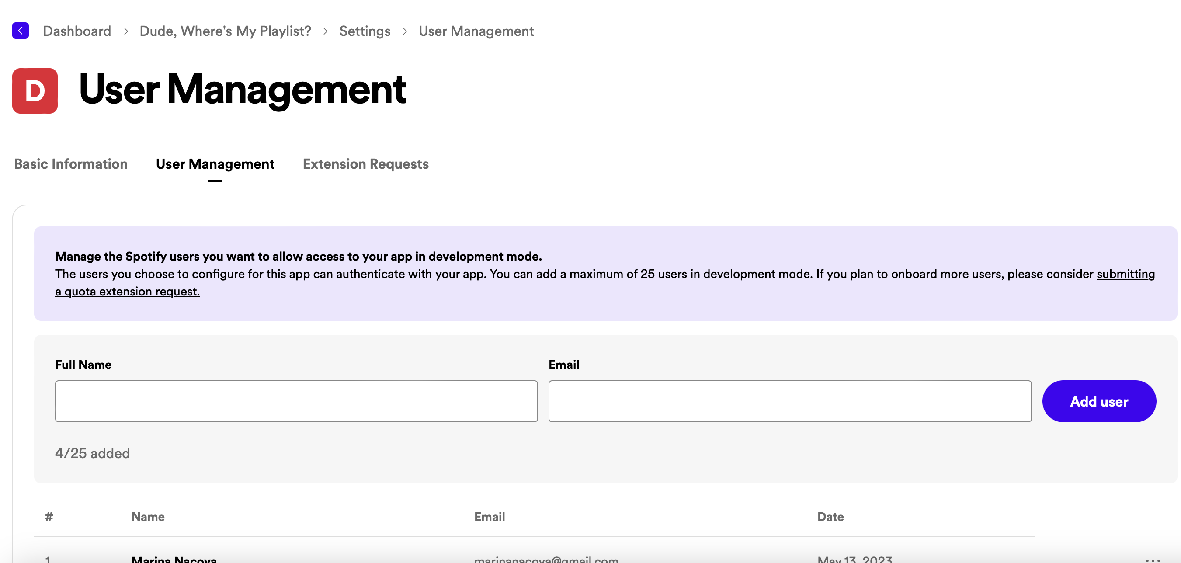Navigate to Settings breadcrumb link
This screenshot has height=563, width=1181.
365,31
